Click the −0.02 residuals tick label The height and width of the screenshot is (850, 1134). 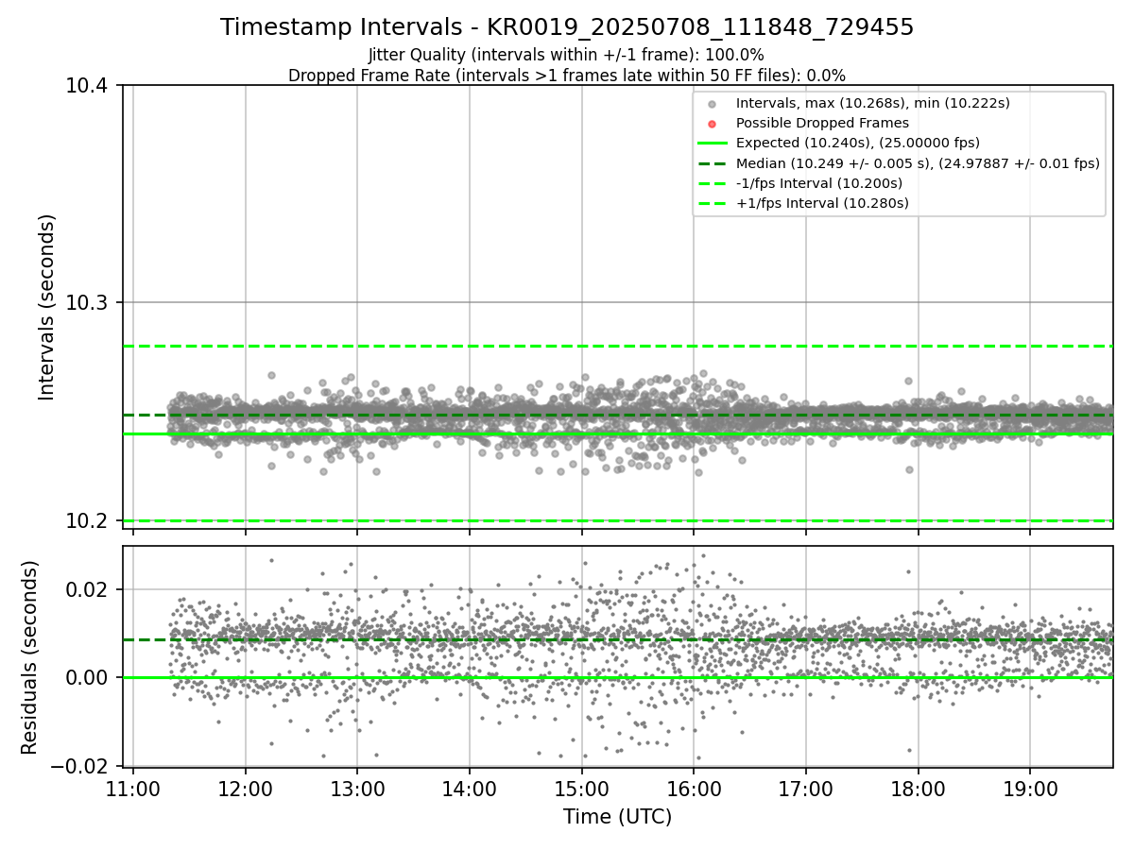79,765
